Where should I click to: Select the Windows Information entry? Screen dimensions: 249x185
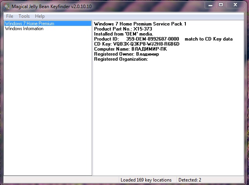tap(24, 29)
